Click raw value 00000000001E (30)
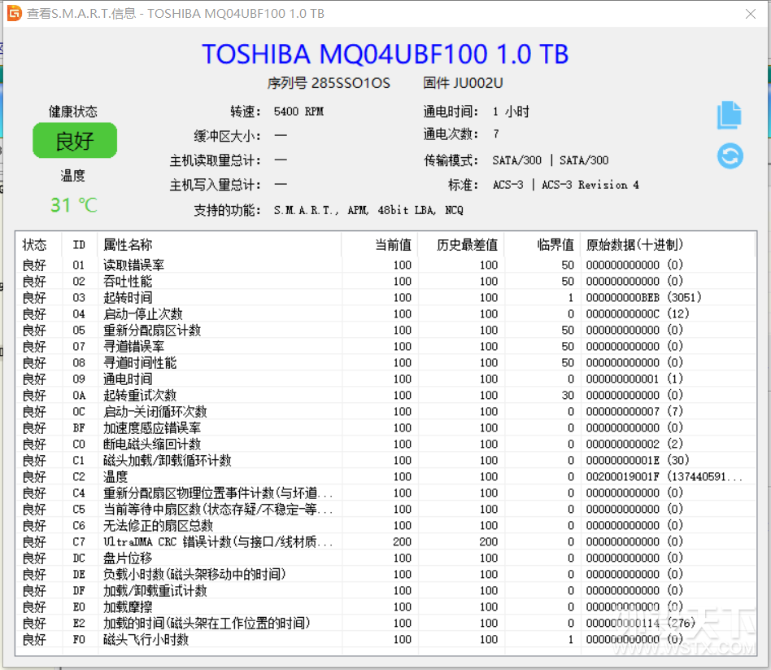 [x=638, y=460]
